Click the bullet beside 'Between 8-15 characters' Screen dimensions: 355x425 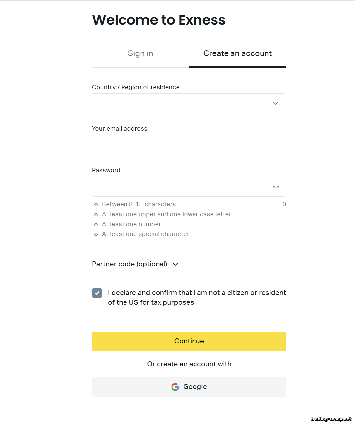tap(96, 205)
